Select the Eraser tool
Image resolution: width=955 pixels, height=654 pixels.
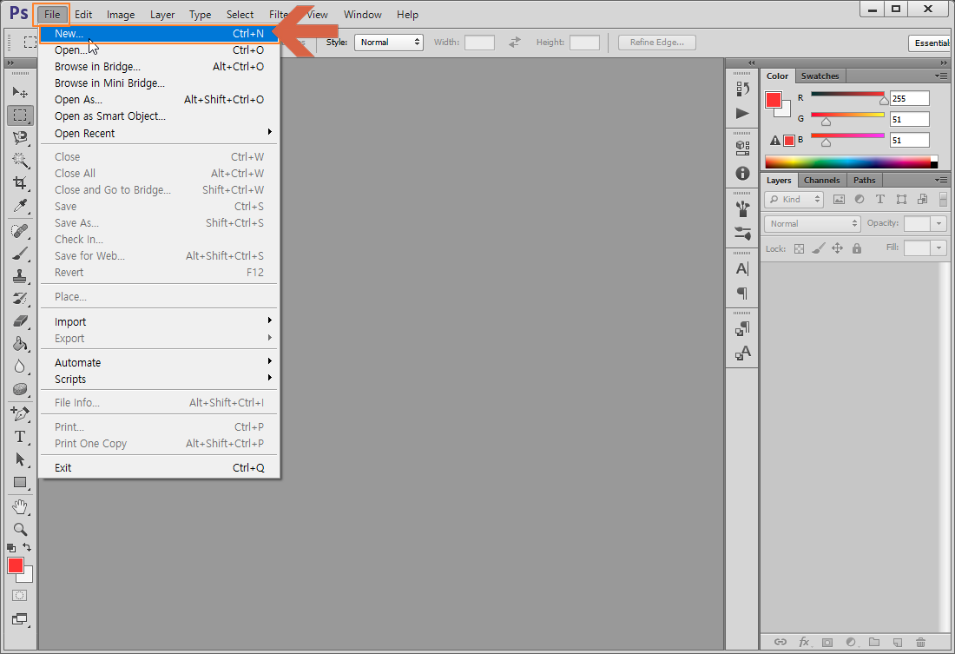[x=20, y=321]
